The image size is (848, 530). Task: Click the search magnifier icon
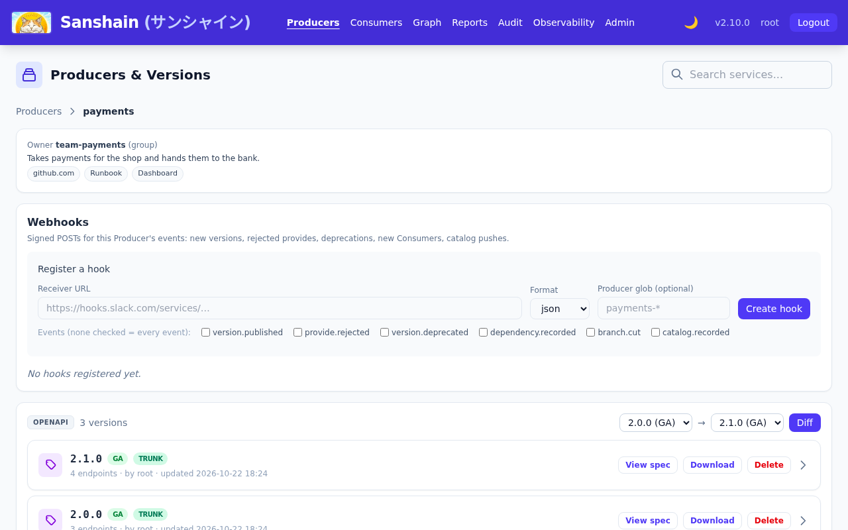point(676,74)
